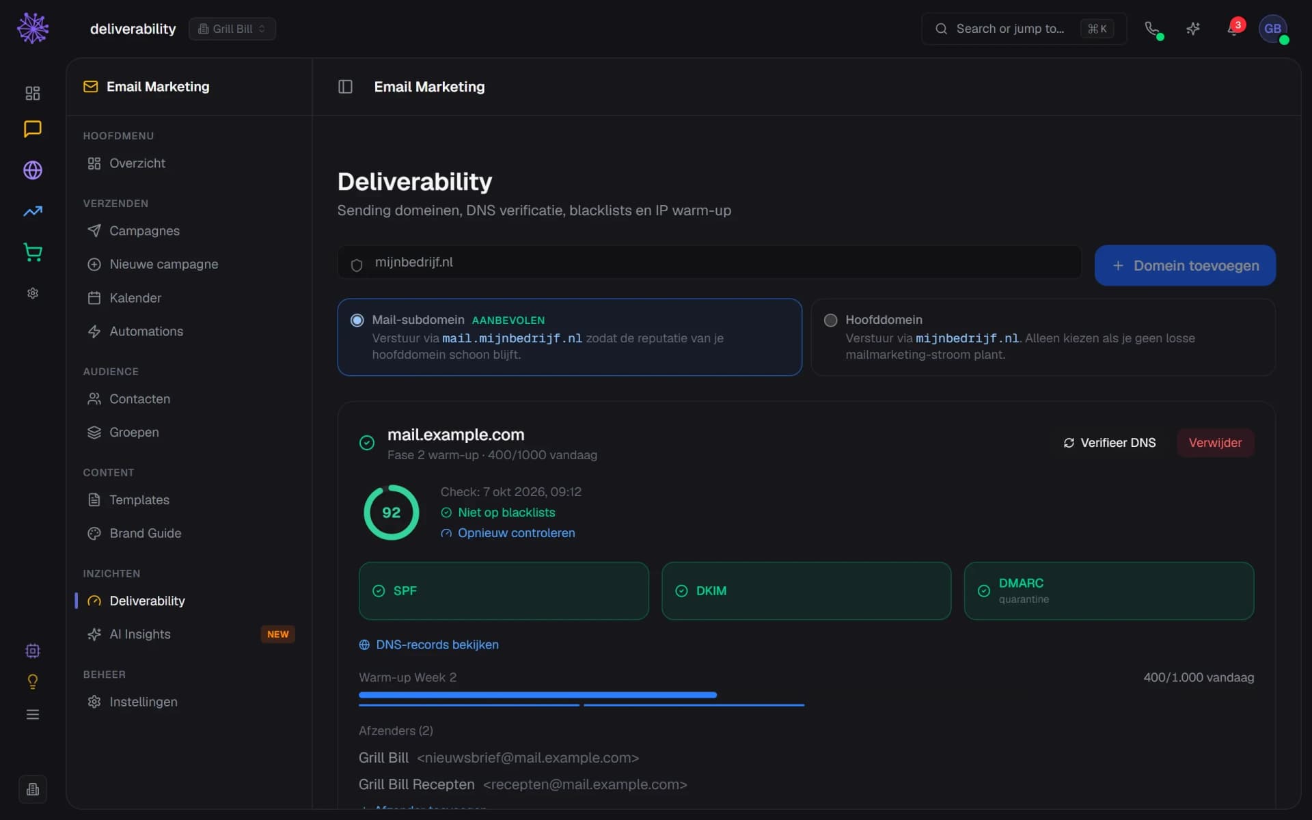Go to Overzicht in the sidebar
Image resolution: width=1312 pixels, height=820 pixels.
point(189,163)
